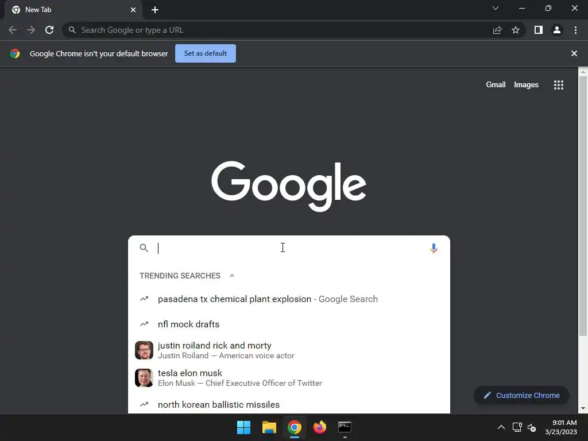This screenshot has width=588, height=441.
Task: Open Chrome three-dot menu
Action: 575,30
